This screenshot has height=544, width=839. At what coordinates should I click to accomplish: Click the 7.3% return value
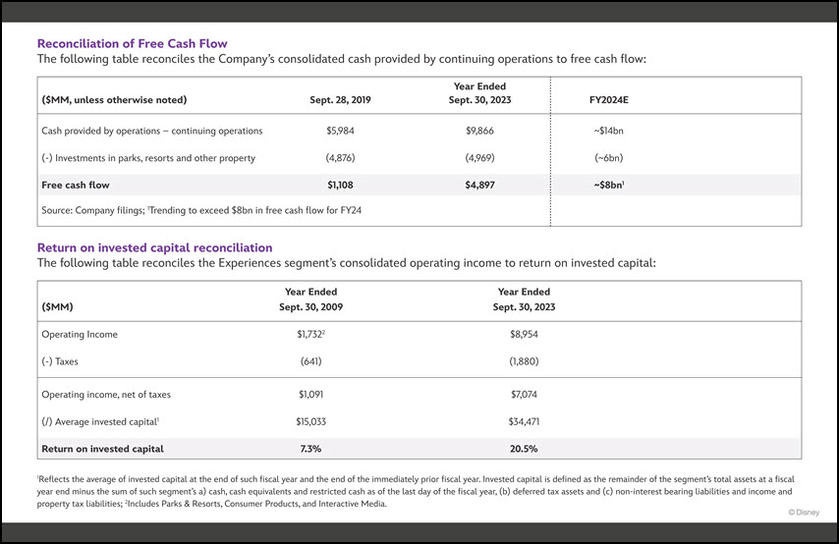click(x=310, y=449)
